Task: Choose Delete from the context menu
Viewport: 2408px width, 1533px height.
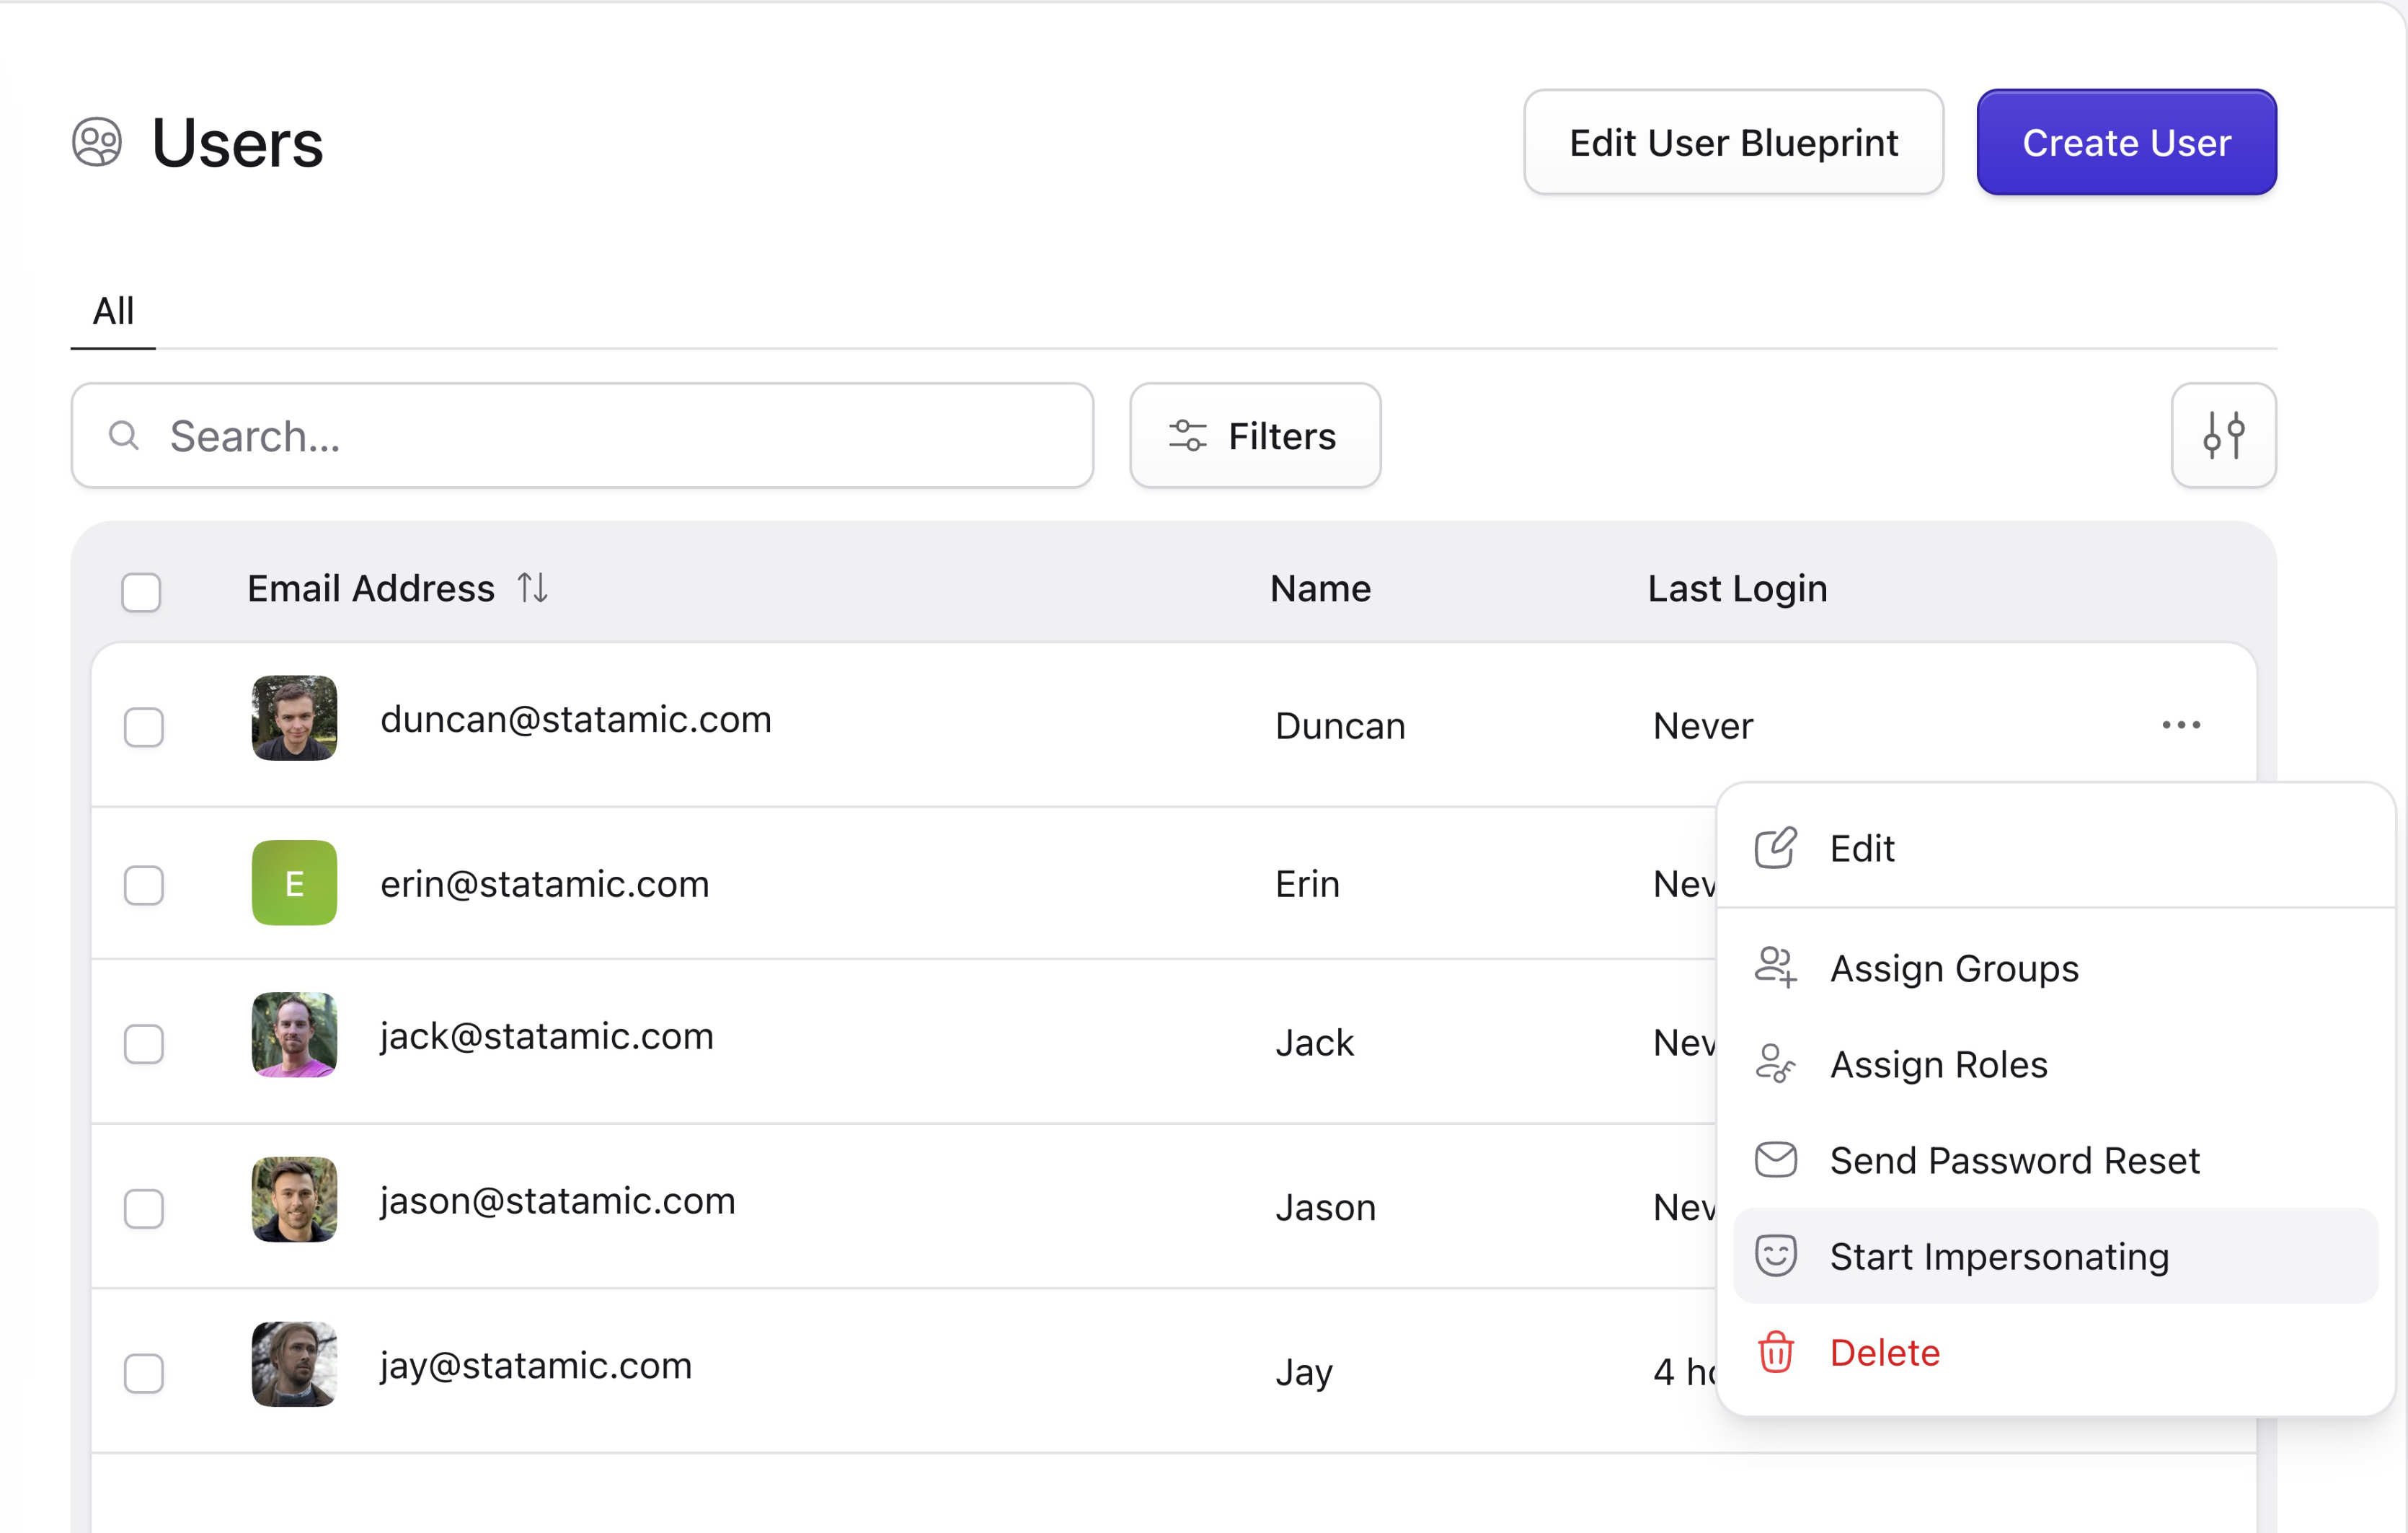Action: point(2055,1352)
